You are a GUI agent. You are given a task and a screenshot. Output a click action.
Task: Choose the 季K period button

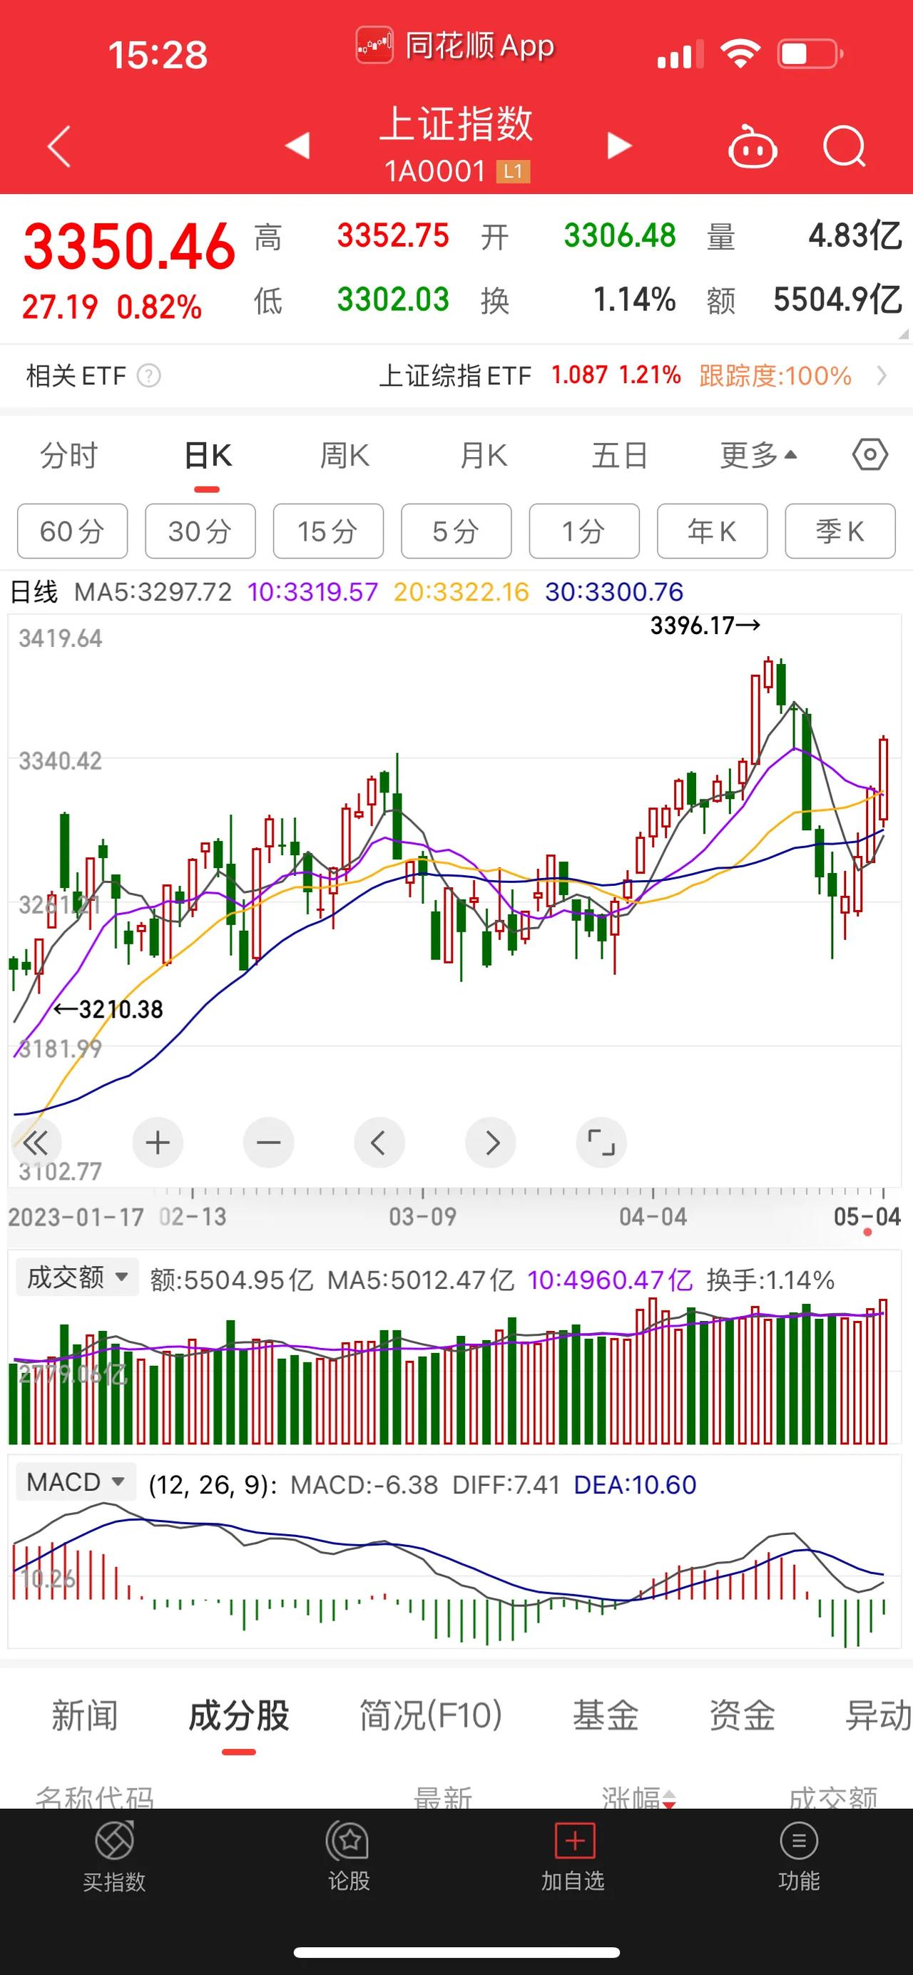pos(840,531)
